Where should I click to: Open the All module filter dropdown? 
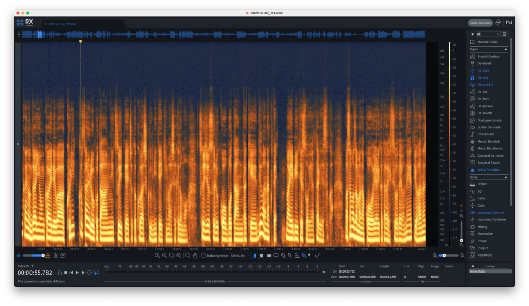[x=487, y=34]
